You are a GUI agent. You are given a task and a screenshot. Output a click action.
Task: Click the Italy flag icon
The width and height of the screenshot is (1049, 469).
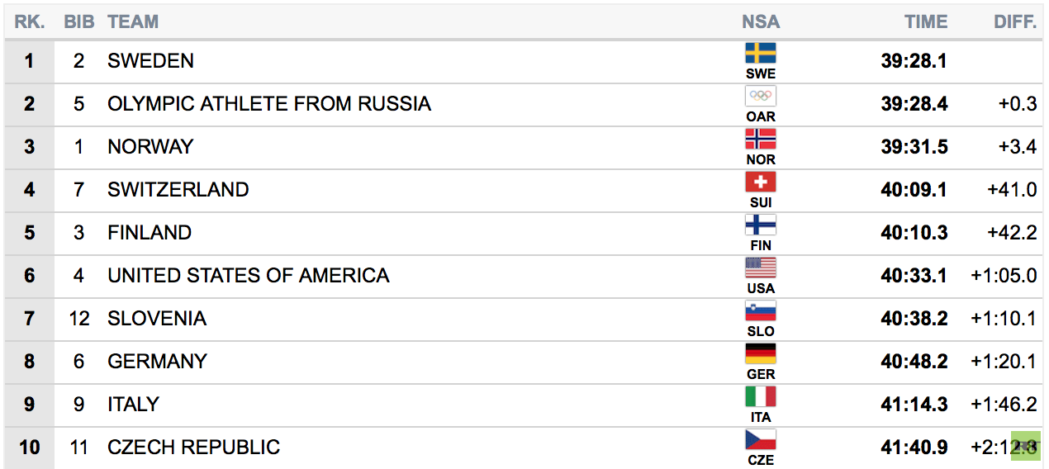[761, 397]
